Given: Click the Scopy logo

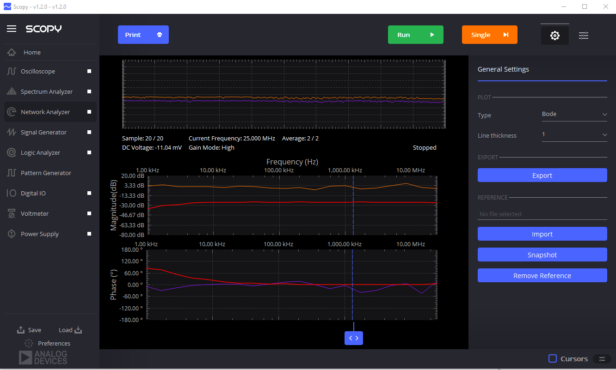Looking at the screenshot, I should (43, 29).
